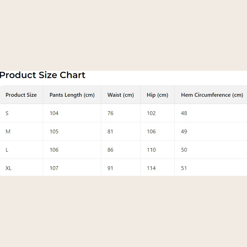Select the S size row label
Viewport: 247px width, 247px height.
7,113
